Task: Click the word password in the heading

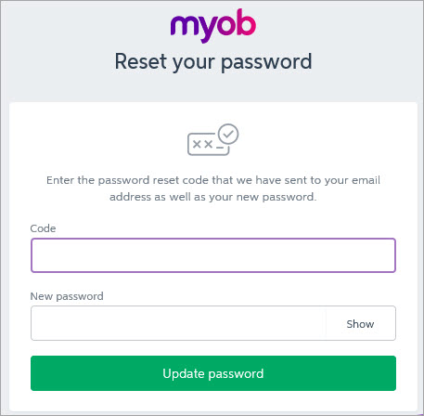Action: click(x=266, y=62)
